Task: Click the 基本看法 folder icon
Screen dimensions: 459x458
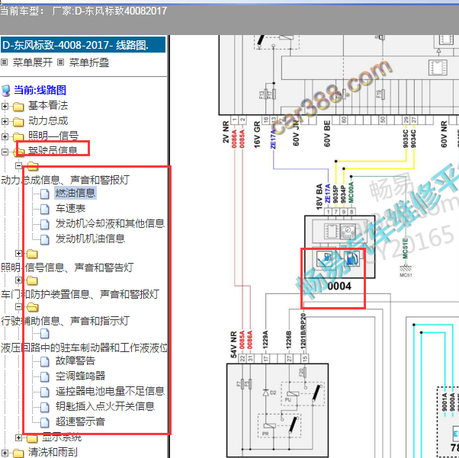Action: (18, 107)
